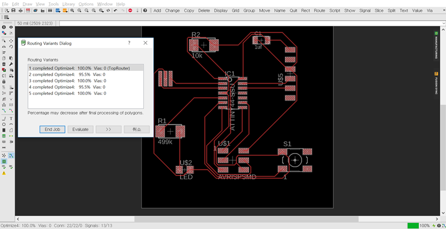Select the Text tool in left toolbar
The image size is (446, 229).
tap(11, 118)
